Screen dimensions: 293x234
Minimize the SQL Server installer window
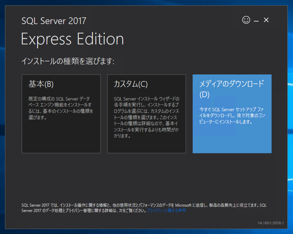[x=256, y=21]
